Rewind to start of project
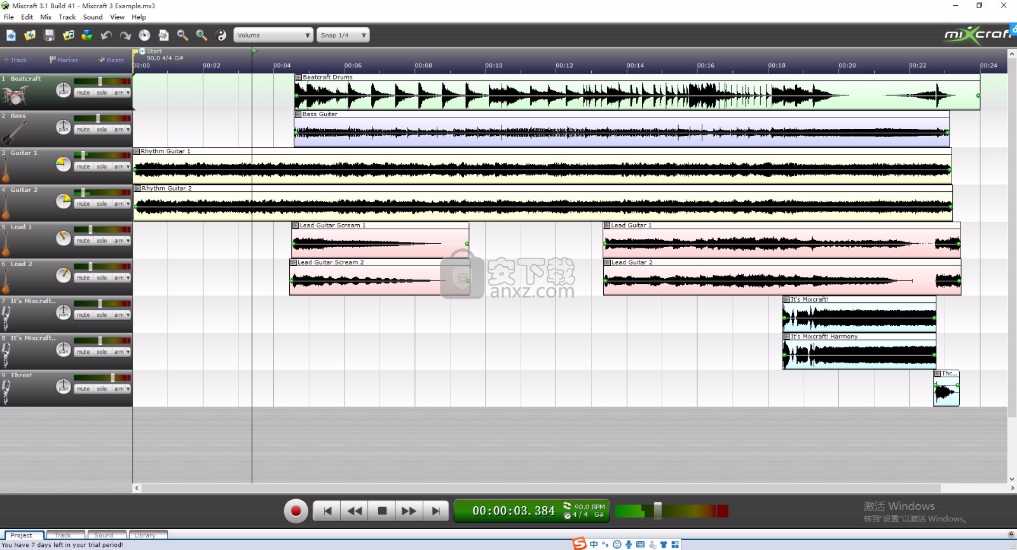The image size is (1017, 550). 327,511
